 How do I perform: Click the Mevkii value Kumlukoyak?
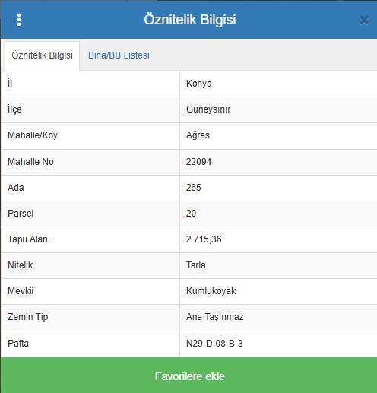[211, 291]
